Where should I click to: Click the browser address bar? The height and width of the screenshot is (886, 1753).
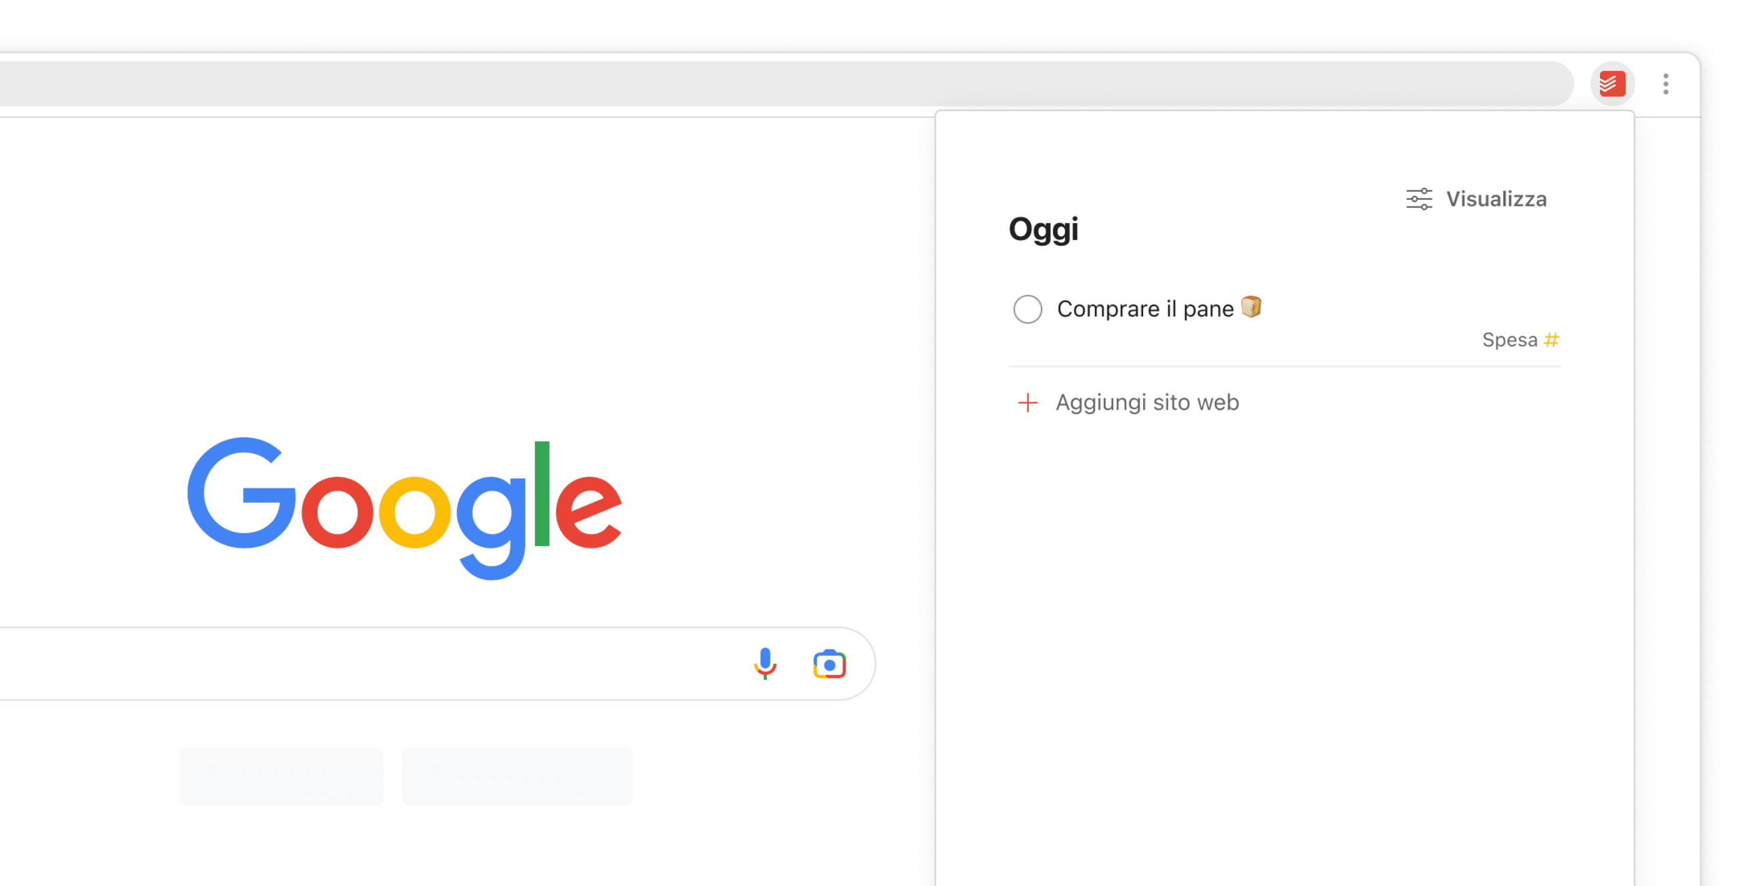(x=782, y=84)
